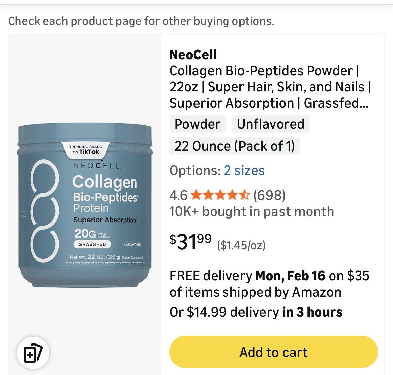Click the $14.99 delivery in 3 hours option
The width and height of the screenshot is (393, 375).
click(x=256, y=312)
